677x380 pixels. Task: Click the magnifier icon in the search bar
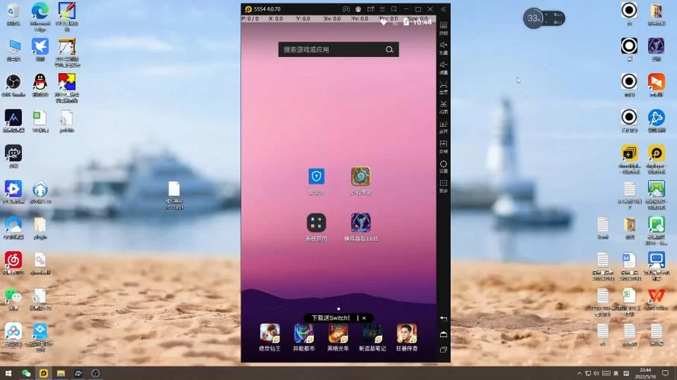pos(389,49)
